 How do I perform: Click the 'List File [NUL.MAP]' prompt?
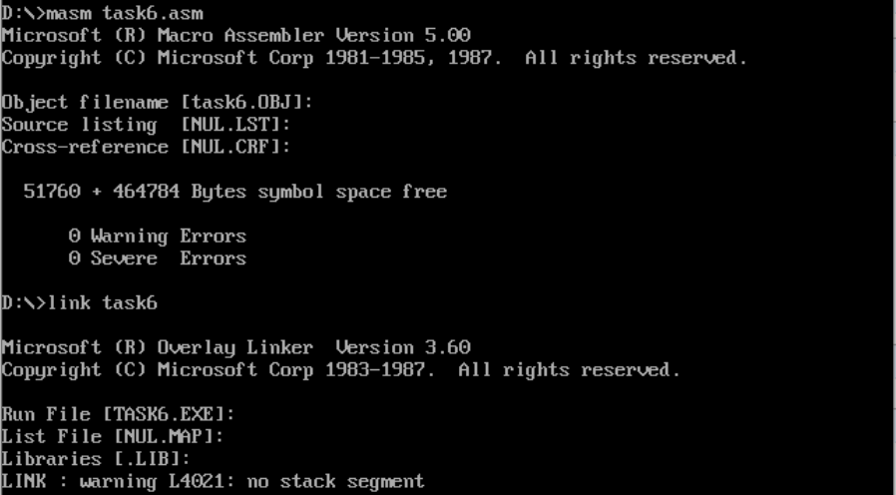tap(112, 436)
